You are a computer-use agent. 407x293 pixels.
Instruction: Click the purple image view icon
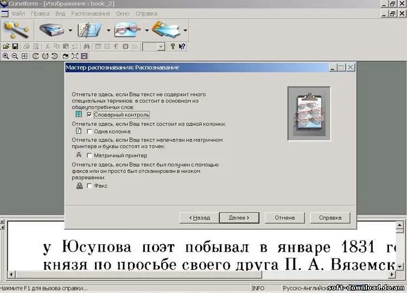pyautogui.click(x=84, y=56)
